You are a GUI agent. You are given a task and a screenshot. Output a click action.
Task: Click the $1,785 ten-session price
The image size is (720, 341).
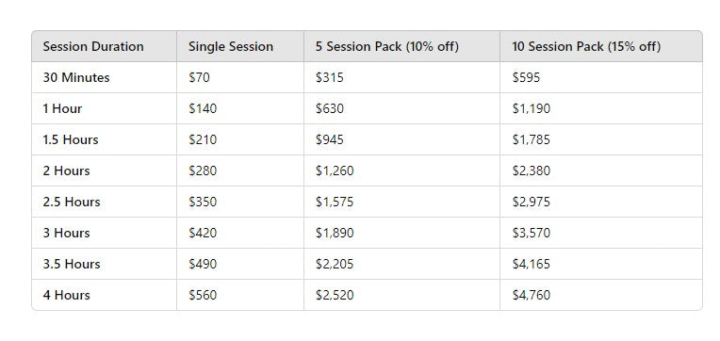(x=531, y=139)
